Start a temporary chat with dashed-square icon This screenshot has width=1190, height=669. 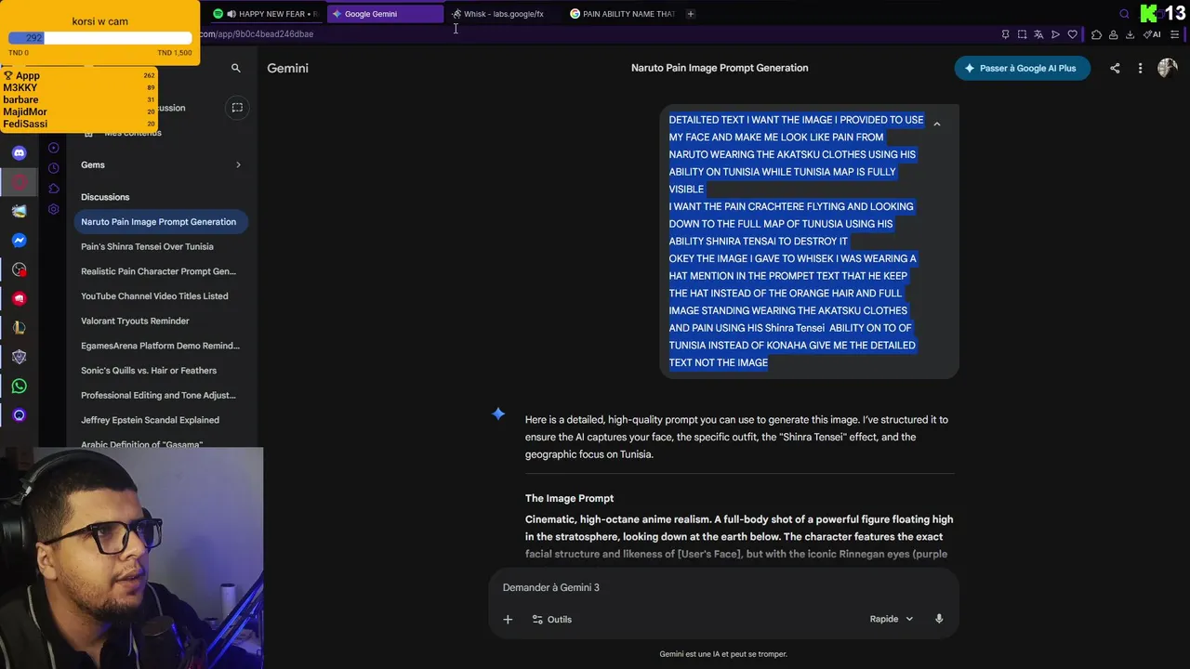[x=237, y=108]
